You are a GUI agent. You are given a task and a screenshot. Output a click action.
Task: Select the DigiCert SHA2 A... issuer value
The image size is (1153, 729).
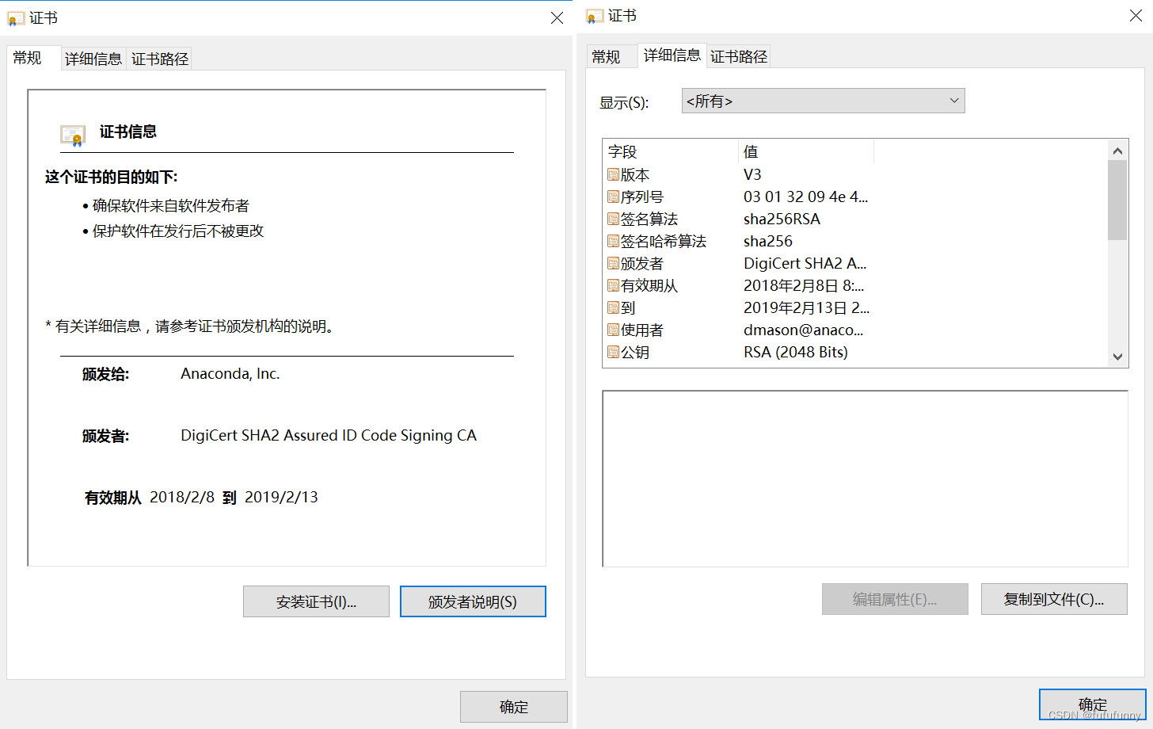pyautogui.click(x=805, y=263)
